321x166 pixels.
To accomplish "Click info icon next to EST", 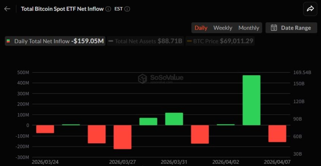I will tap(127, 9).
